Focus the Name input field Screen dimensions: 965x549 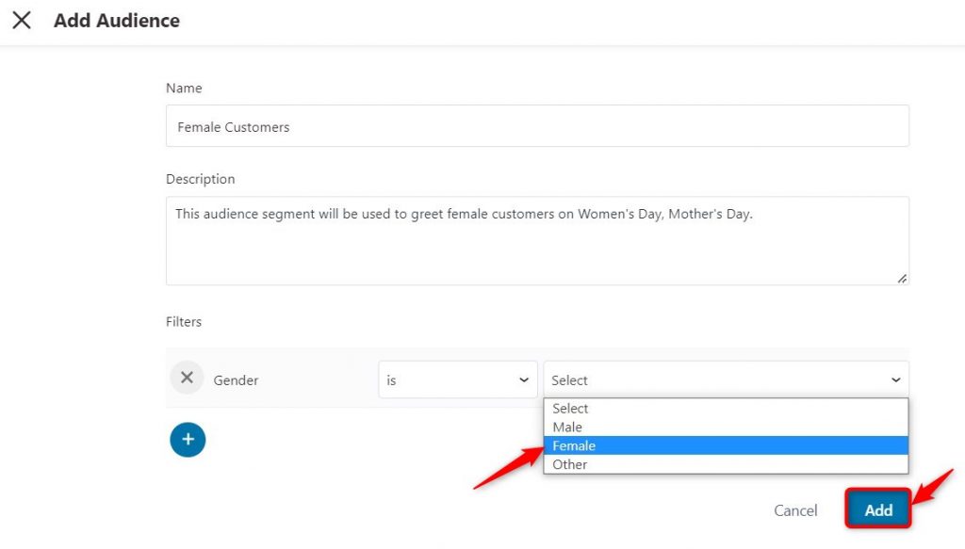point(537,126)
